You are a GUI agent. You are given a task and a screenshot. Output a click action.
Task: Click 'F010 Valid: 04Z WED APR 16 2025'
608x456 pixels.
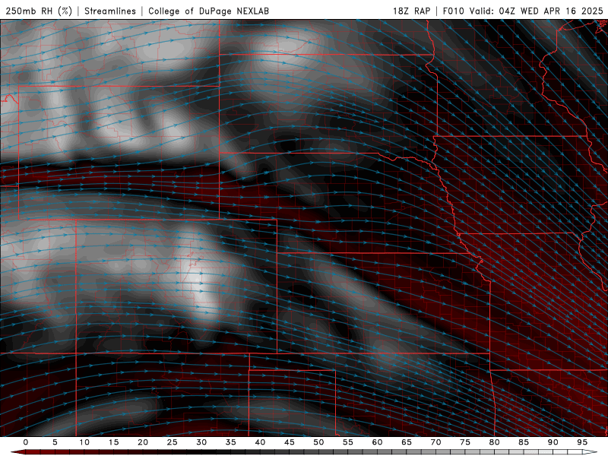[x=523, y=11]
